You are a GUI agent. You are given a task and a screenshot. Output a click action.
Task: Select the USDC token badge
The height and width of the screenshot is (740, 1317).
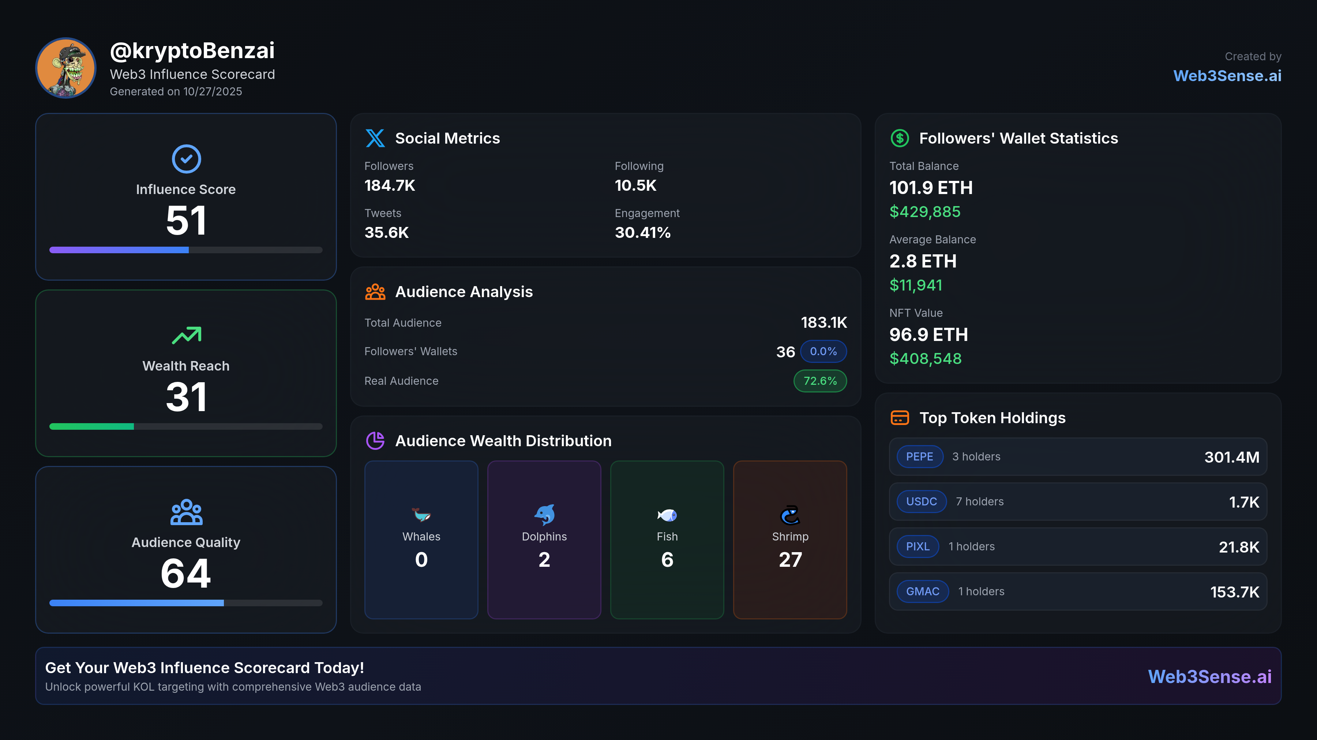[921, 501]
